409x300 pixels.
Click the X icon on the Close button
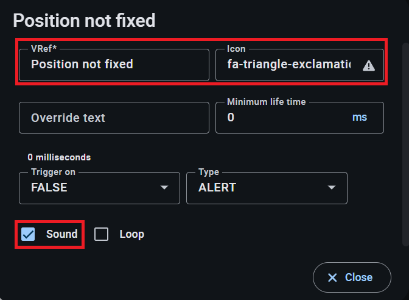click(x=332, y=277)
